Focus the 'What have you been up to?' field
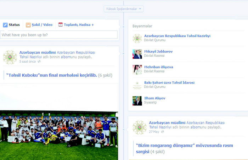 [59, 35]
